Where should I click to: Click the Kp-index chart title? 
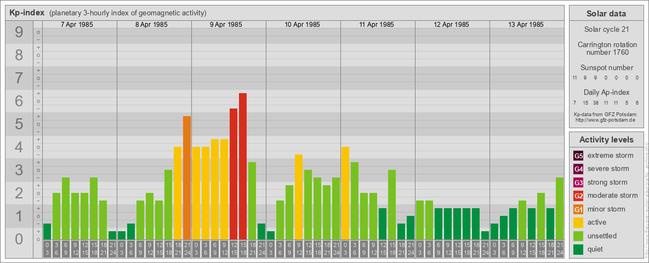click(27, 13)
